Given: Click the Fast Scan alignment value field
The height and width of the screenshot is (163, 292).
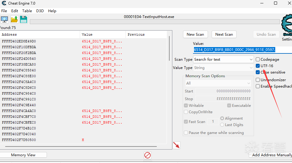Looking at the screenshot, I should 213,121.
